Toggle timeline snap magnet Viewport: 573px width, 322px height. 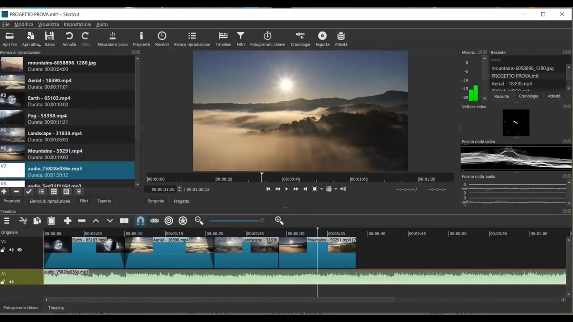tap(141, 220)
